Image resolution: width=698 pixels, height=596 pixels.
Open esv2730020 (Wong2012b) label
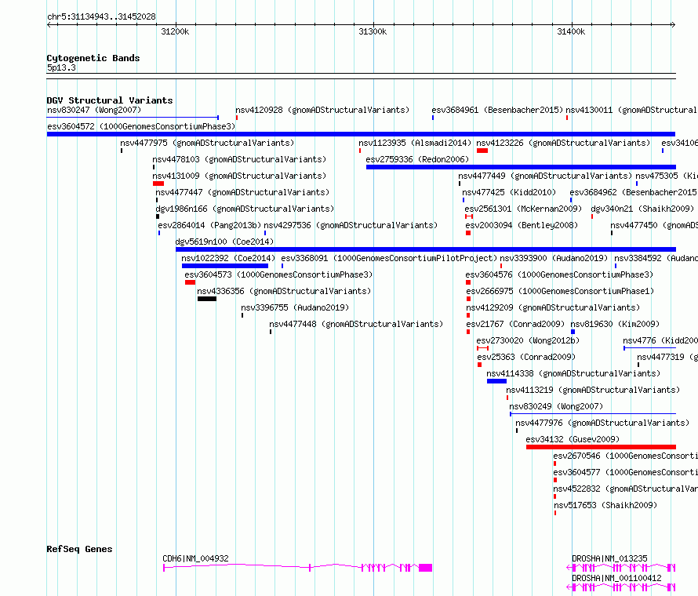pos(528,340)
